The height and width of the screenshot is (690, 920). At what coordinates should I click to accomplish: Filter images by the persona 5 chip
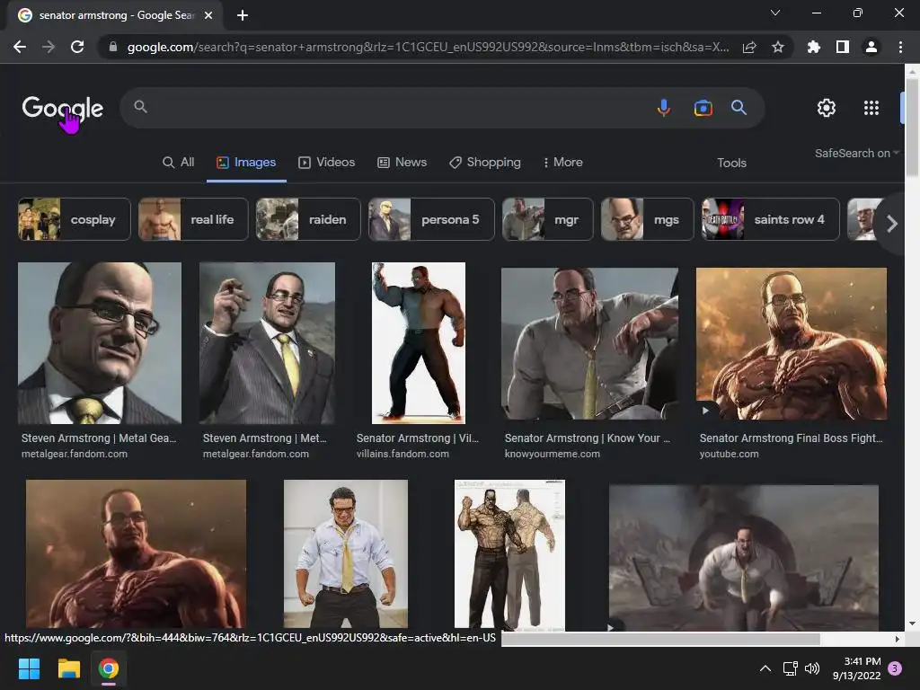coord(431,219)
